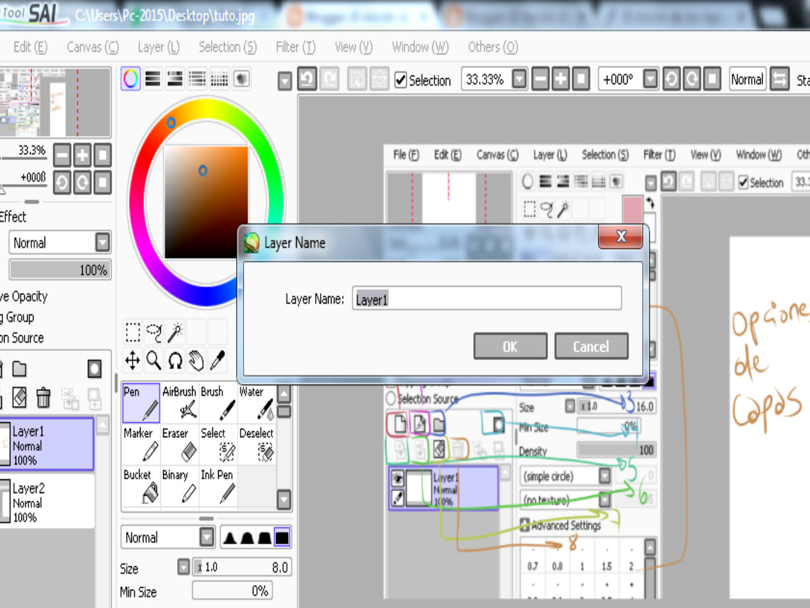Toggle the Selection checkbox in the toolbar

pos(401,80)
